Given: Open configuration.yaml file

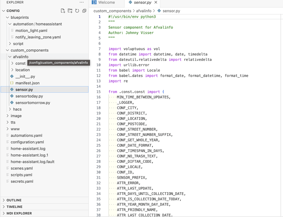Looking at the screenshot, I should (27, 142).
